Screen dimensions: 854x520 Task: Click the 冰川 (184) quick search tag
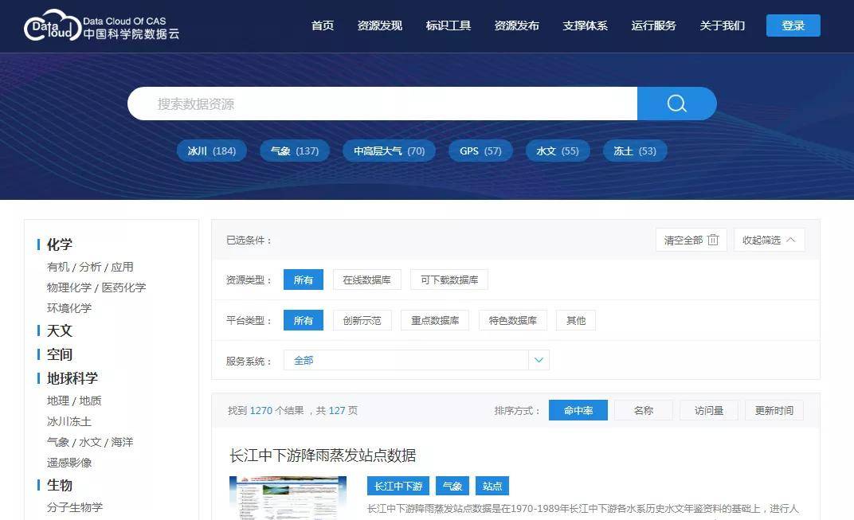(x=211, y=151)
